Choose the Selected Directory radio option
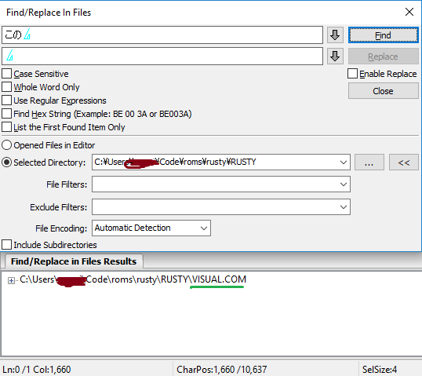422x376 pixels. (x=7, y=162)
